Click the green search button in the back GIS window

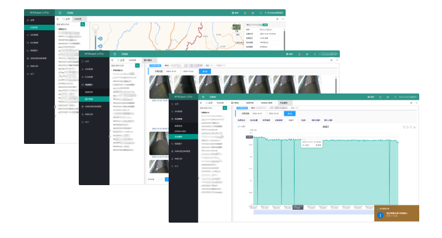(82, 25)
